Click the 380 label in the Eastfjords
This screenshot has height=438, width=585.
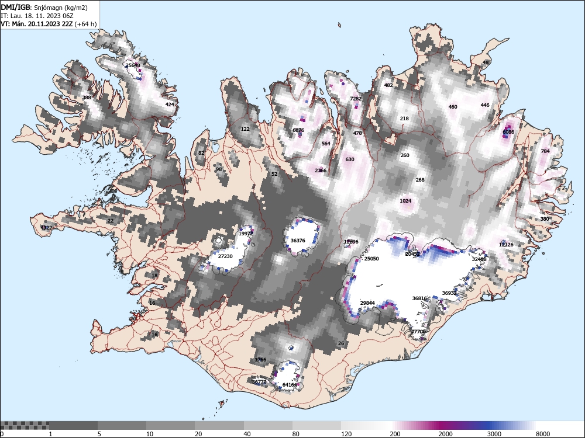click(545, 219)
